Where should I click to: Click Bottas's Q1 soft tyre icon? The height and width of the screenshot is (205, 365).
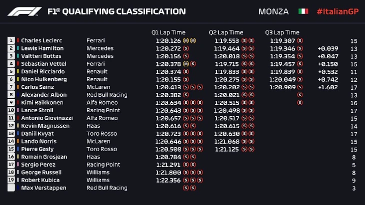click(x=186, y=56)
